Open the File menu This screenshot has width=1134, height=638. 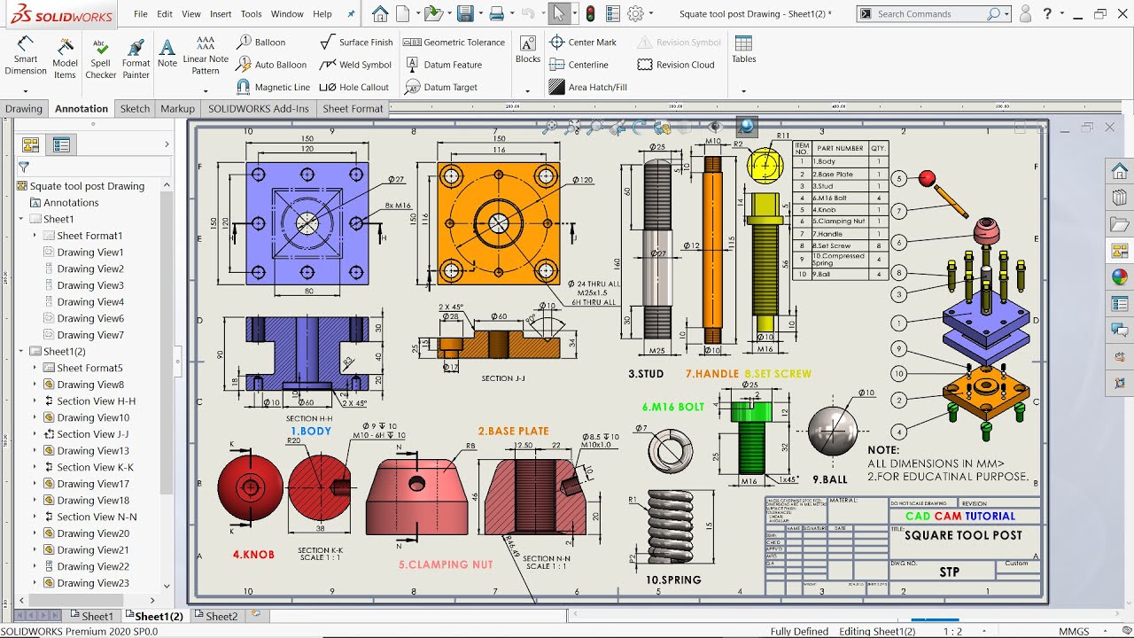(x=141, y=14)
